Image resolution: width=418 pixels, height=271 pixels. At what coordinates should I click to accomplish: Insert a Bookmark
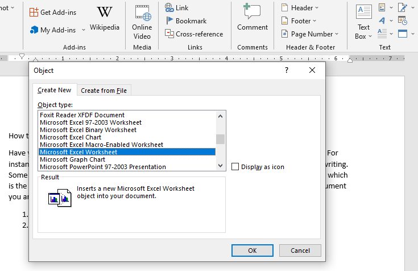(186, 21)
